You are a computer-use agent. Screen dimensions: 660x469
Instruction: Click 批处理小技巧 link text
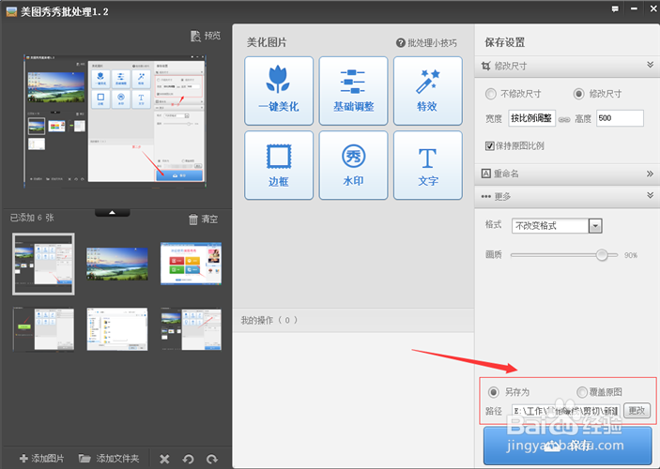432,43
